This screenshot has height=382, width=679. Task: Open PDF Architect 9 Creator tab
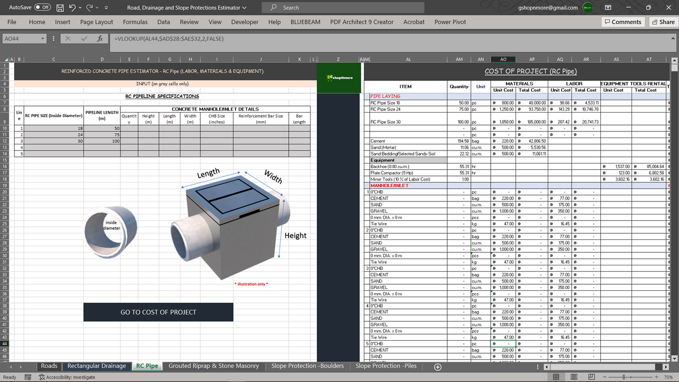[x=362, y=22]
